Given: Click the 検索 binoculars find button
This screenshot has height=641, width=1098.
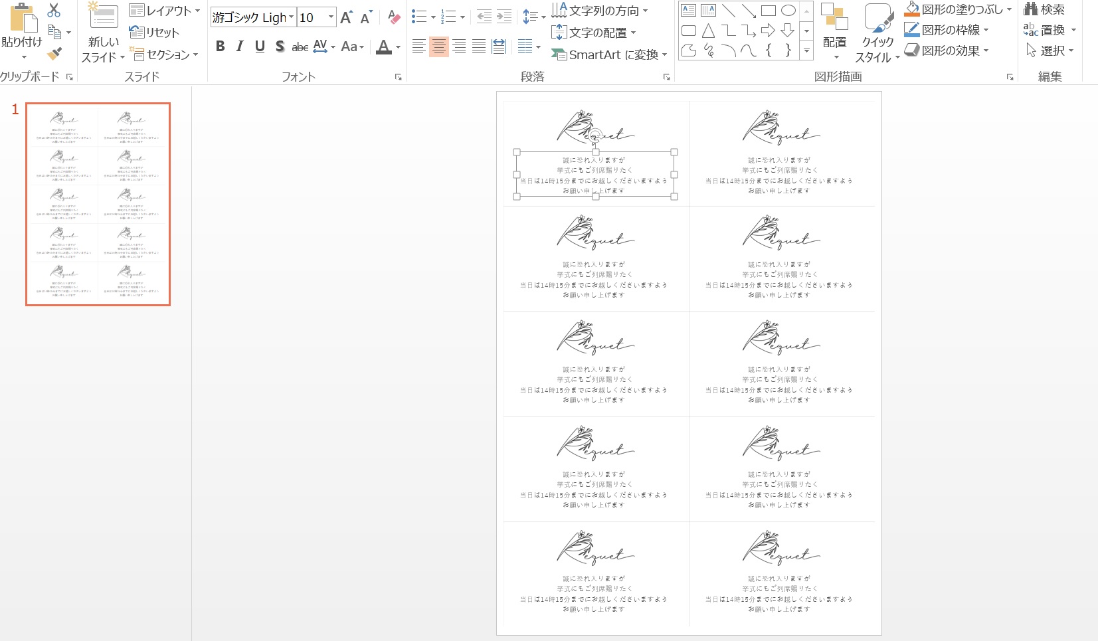Looking at the screenshot, I should click(1044, 9).
